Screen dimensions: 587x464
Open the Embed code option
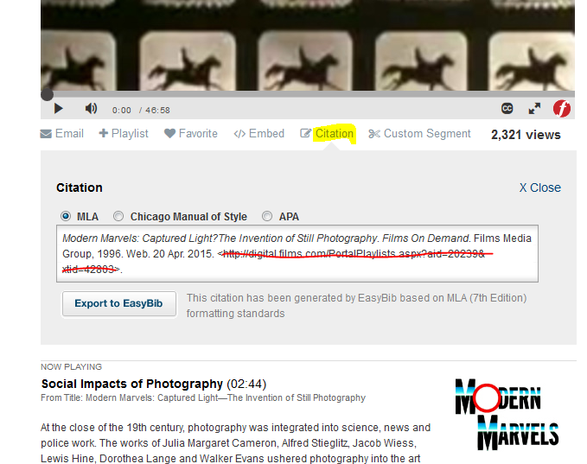click(x=266, y=134)
